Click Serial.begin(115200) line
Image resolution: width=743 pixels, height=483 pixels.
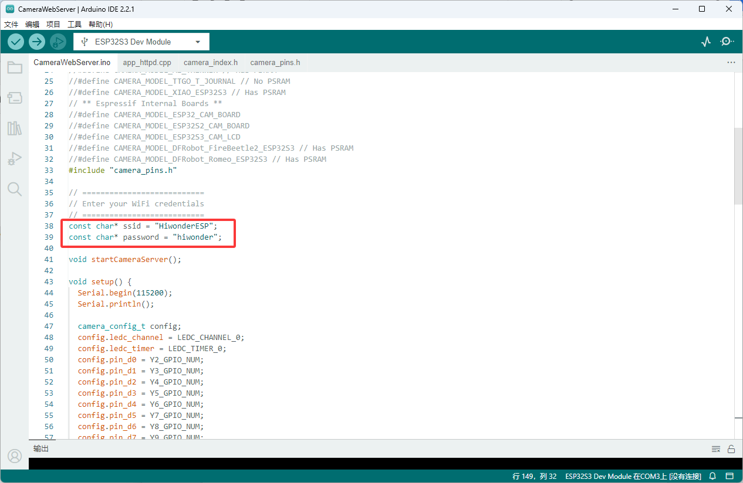[125, 292]
